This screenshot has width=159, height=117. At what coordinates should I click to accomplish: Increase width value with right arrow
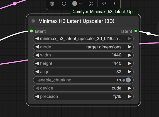(129, 55)
